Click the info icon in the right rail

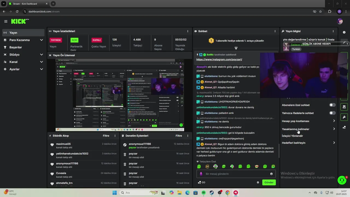click(344, 32)
